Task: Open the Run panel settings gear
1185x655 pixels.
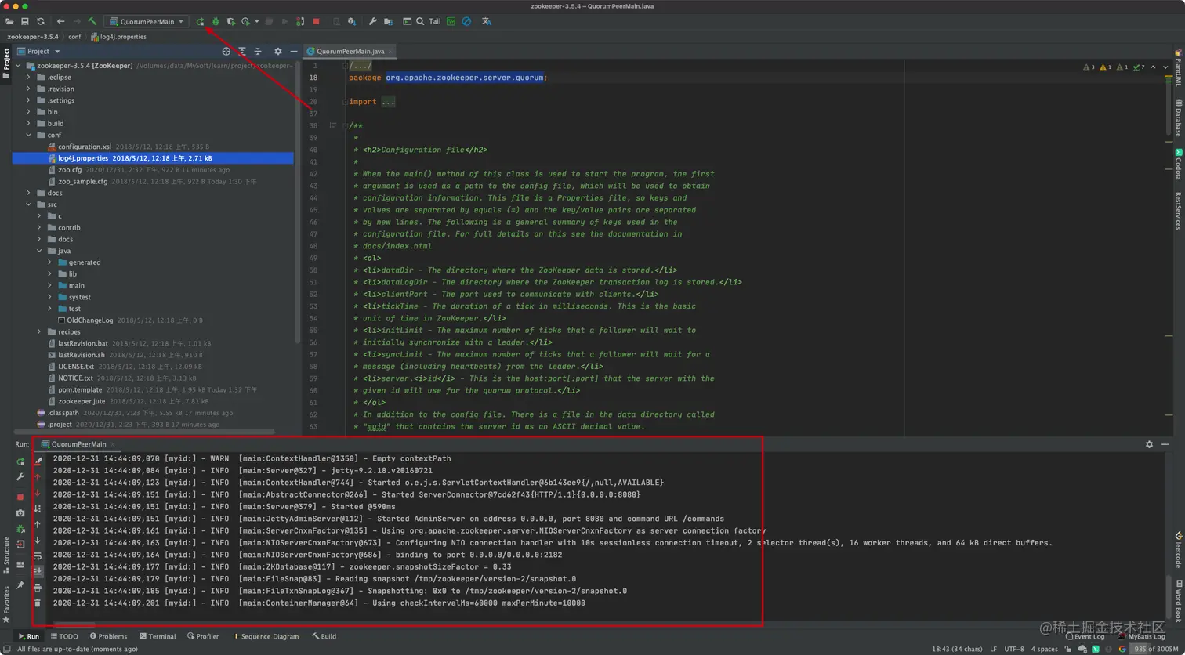Action: click(x=1149, y=444)
